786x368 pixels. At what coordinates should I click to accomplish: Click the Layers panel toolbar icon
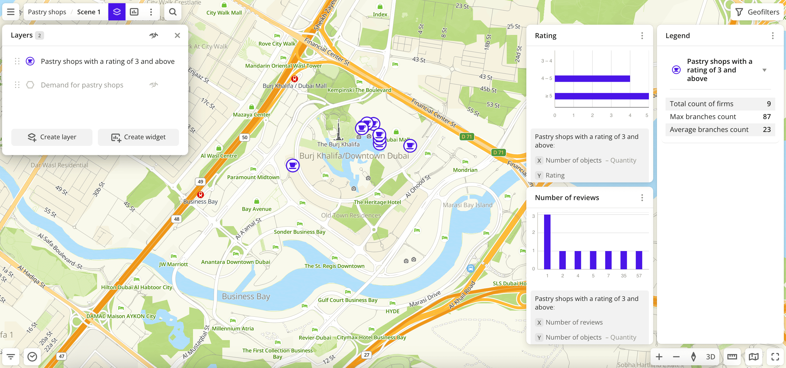coord(117,12)
